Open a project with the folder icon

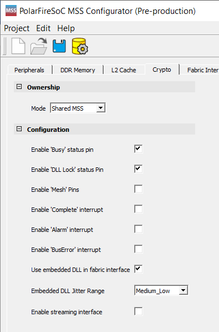(x=39, y=46)
